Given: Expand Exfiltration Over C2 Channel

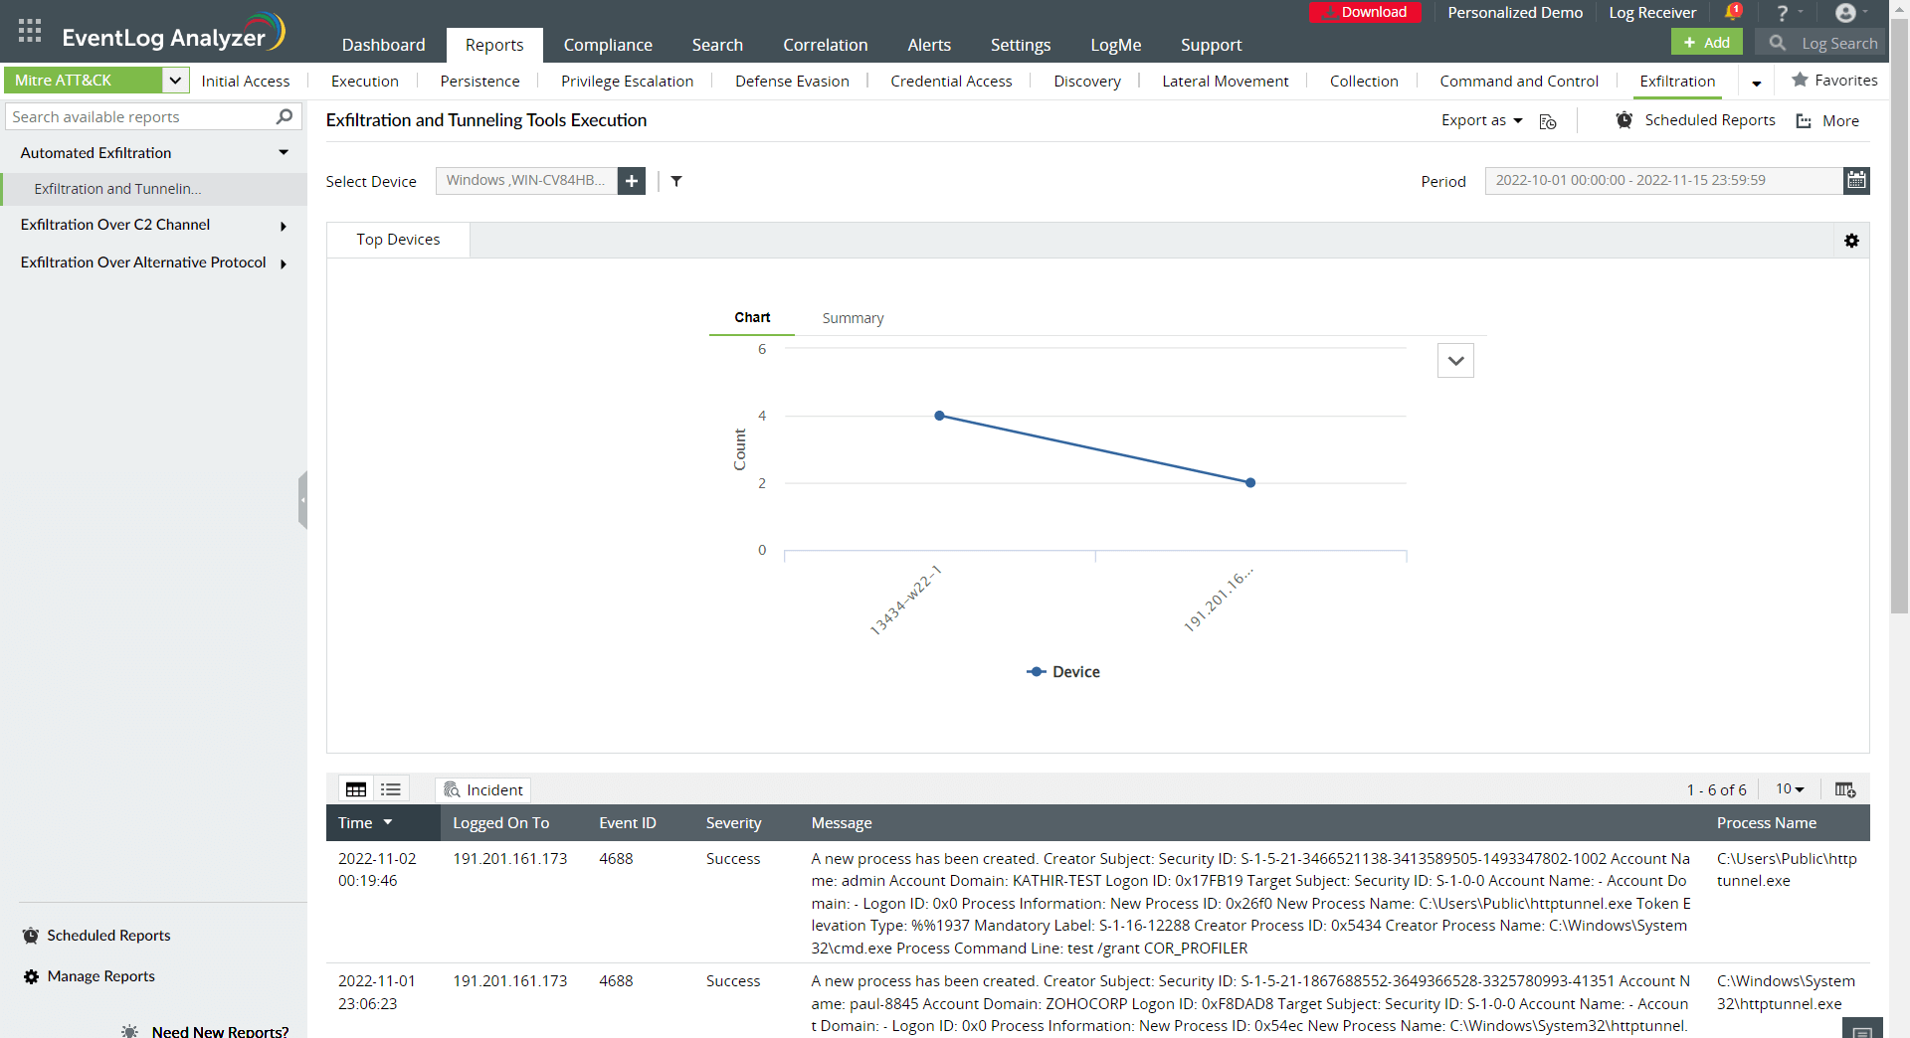Looking at the screenshot, I should [x=284, y=227].
